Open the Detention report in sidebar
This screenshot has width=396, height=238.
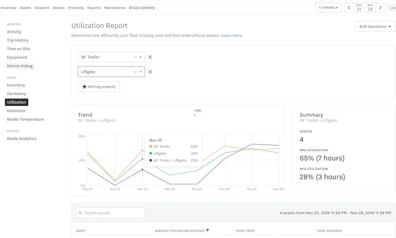16,110
